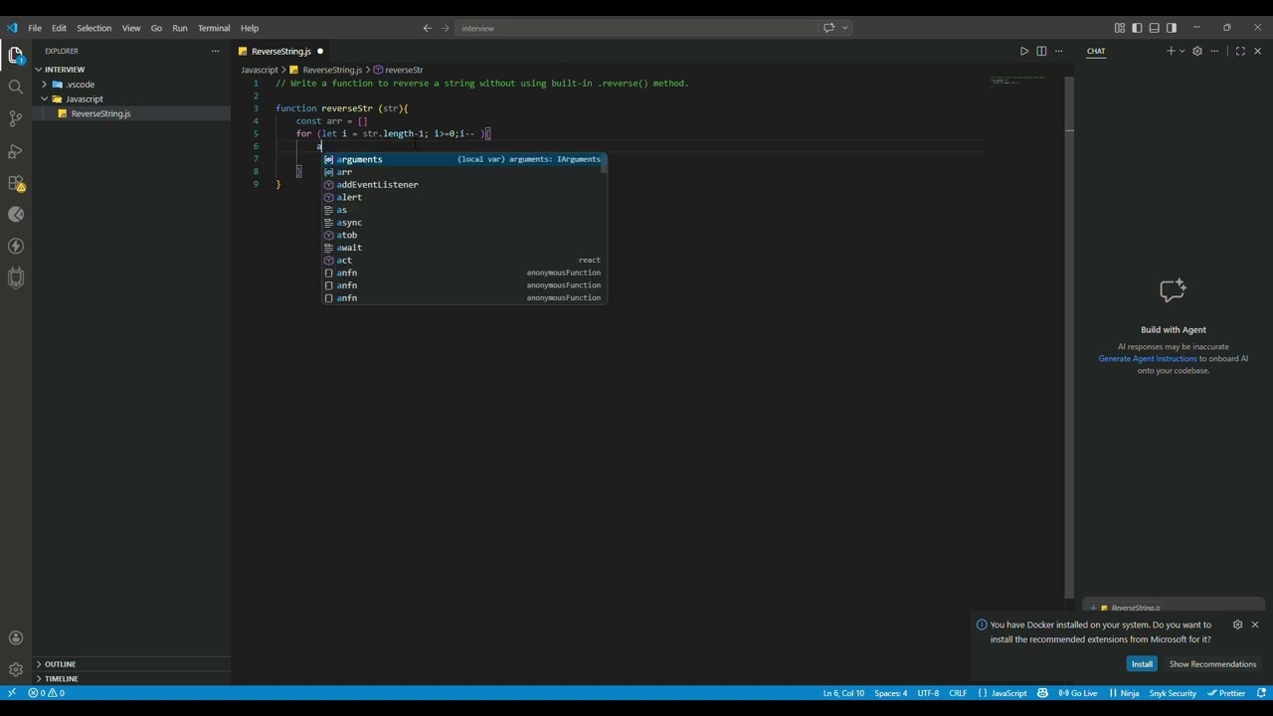Open the Search view in activity bar

coord(16,88)
